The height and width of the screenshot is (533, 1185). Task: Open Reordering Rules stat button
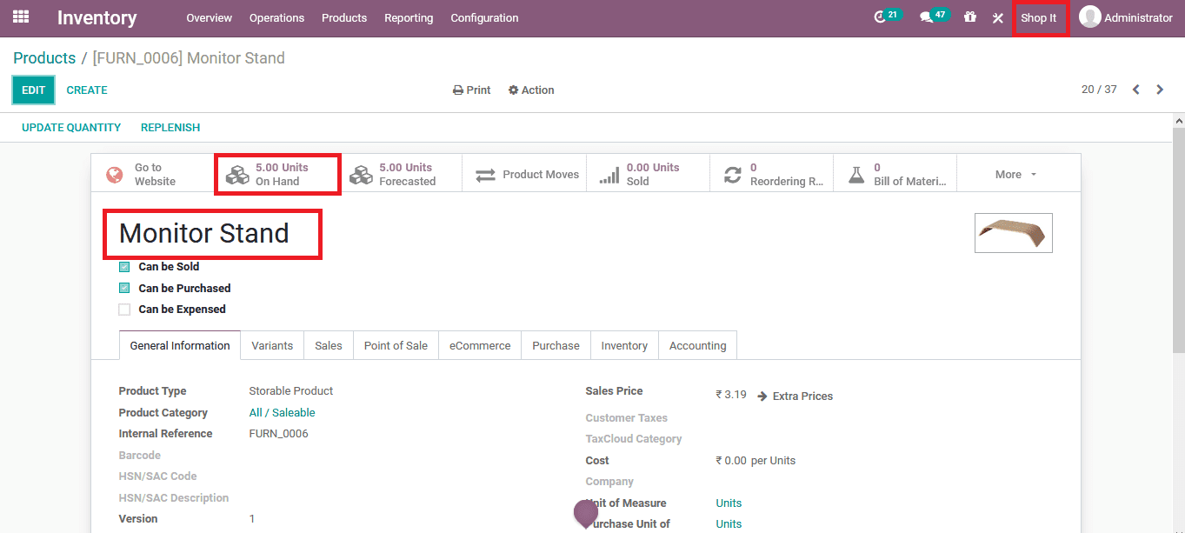[x=772, y=174]
